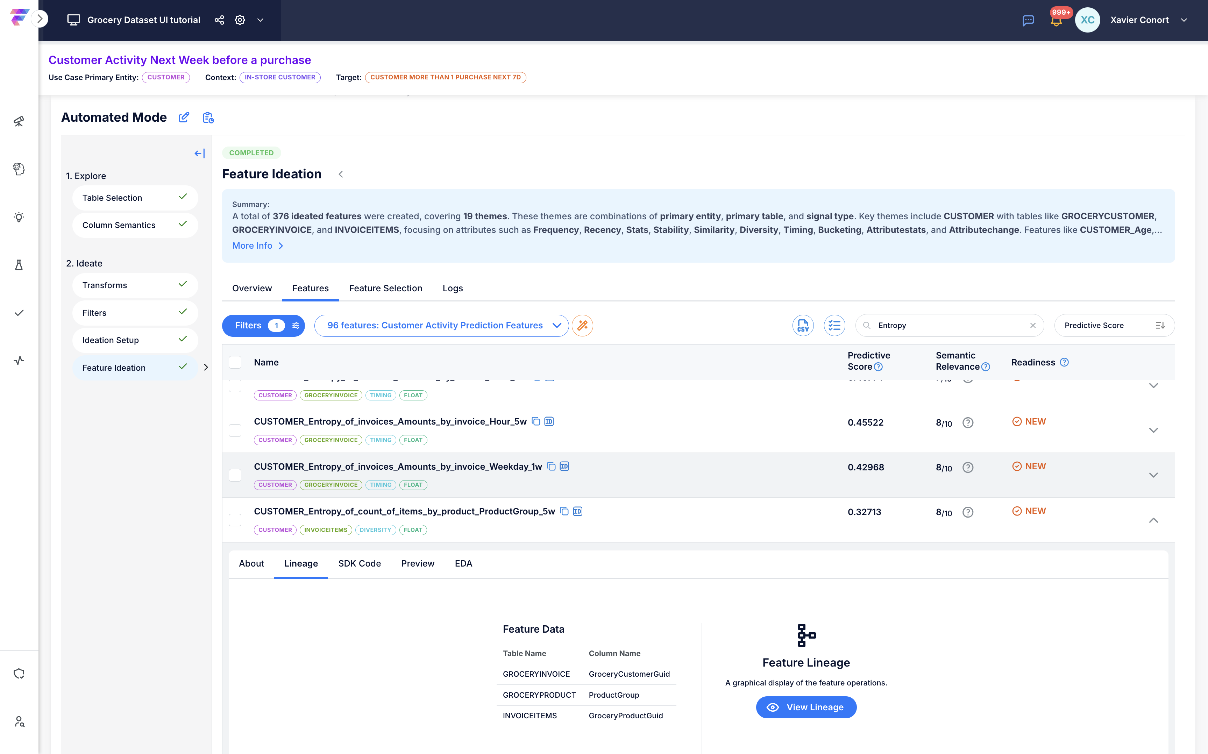Open the shield sidebar icon
The image size is (1208, 754).
click(19, 674)
